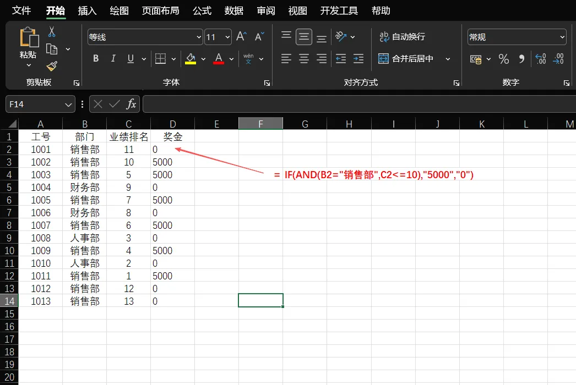Open 合并后居中 dropdown arrow
576x385 pixels.
click(448, 59)
